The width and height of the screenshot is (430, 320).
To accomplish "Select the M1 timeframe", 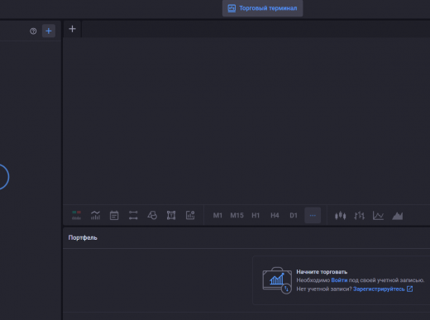I will pyautogui.click(x=217, y=216).
